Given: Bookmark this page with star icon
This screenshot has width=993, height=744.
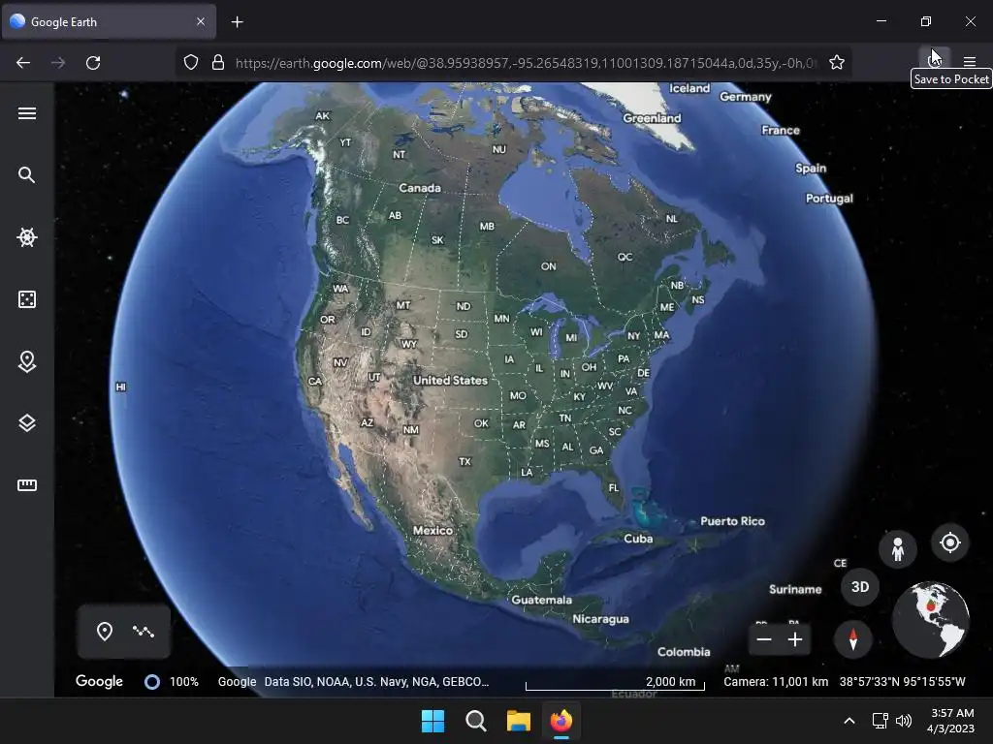Looking at the screenshot, I should [837, 62].
